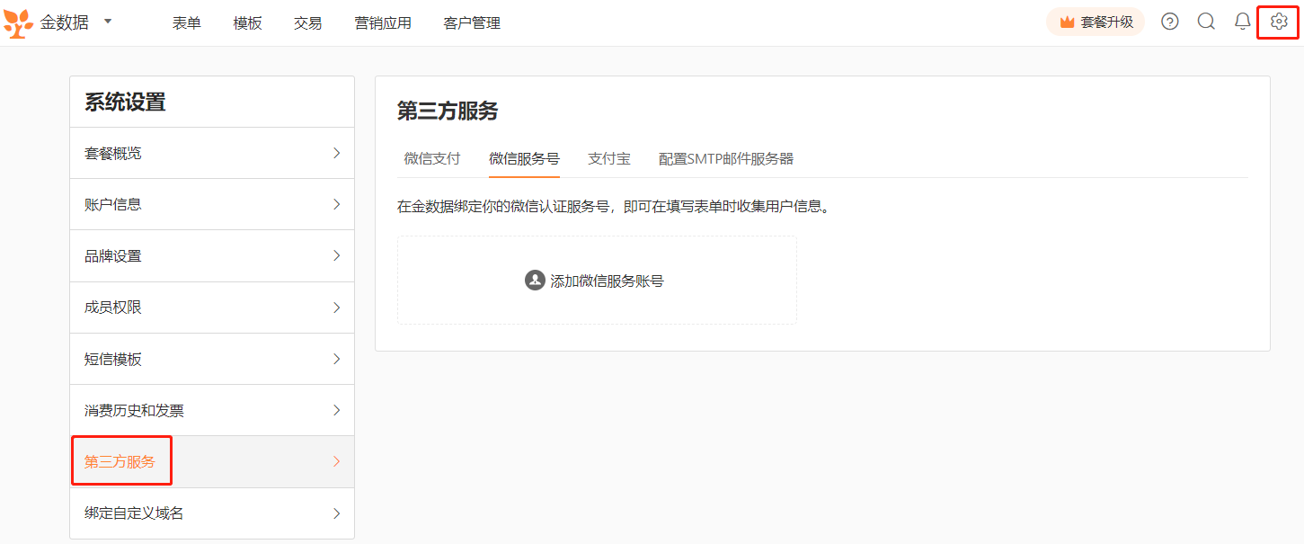Select 营销应用 in the top navigation
The image size is (1304, 544).
[x=383, y=23]
